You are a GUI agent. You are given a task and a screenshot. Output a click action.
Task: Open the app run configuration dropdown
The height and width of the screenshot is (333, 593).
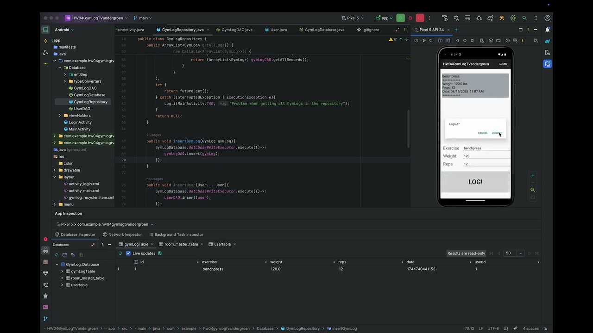[x=385, y=18]
